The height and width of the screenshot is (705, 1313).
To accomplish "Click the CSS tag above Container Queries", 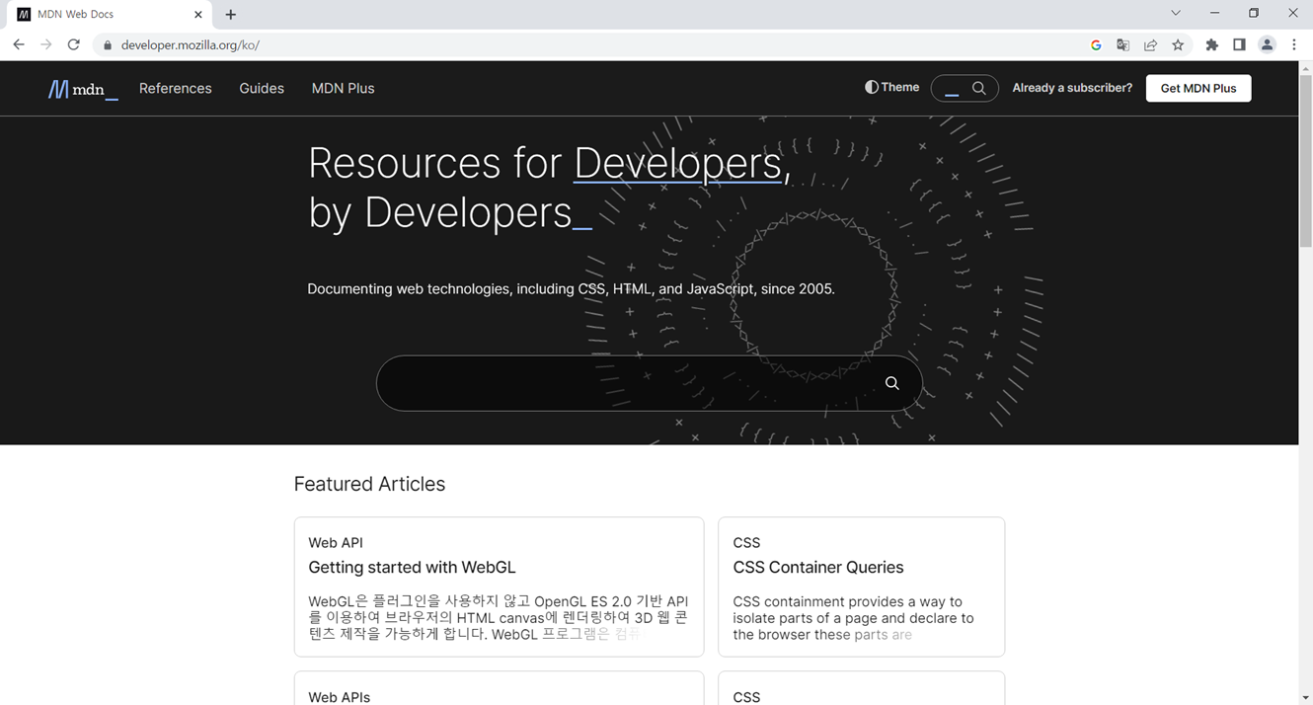I will point(746,542).
